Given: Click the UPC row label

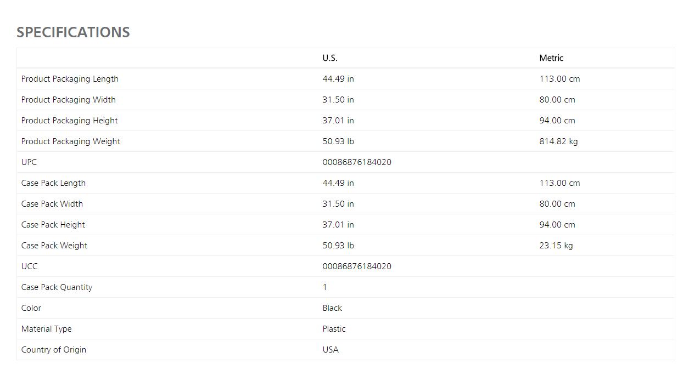Looking at the screenshot, I should click(29, 162).
